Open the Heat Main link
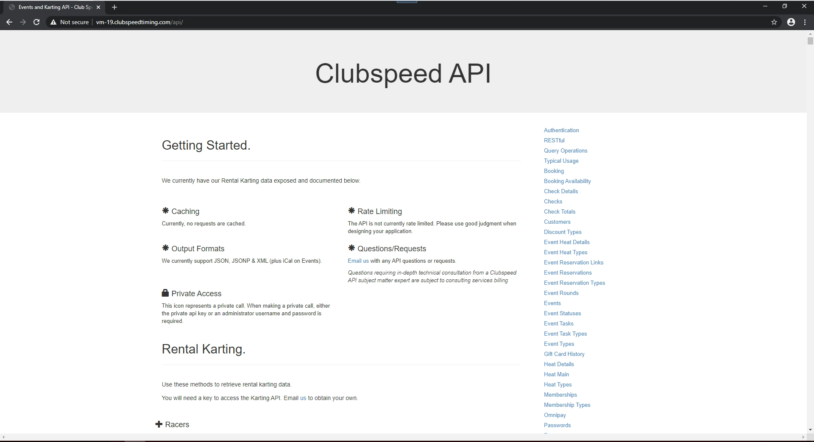 [556, 375]
